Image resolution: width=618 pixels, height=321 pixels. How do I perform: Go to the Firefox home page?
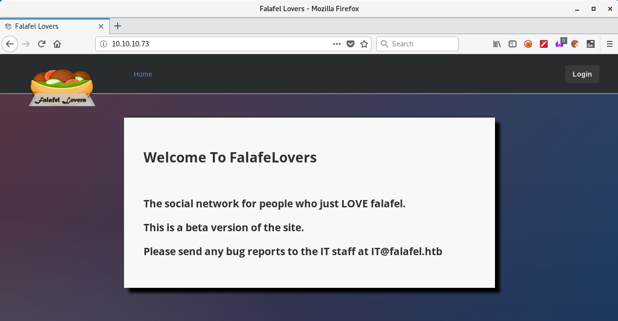(57, 44)
